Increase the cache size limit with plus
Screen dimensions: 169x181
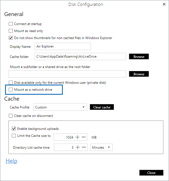78,137
